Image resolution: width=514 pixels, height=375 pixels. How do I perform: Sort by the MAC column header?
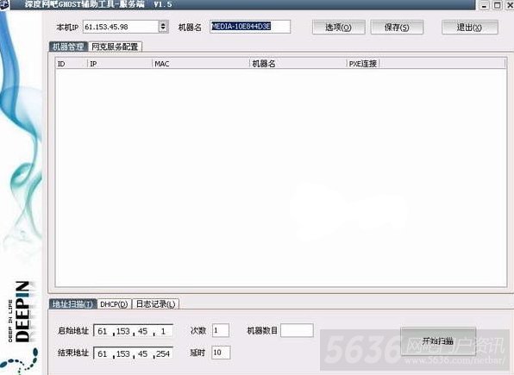201,64
